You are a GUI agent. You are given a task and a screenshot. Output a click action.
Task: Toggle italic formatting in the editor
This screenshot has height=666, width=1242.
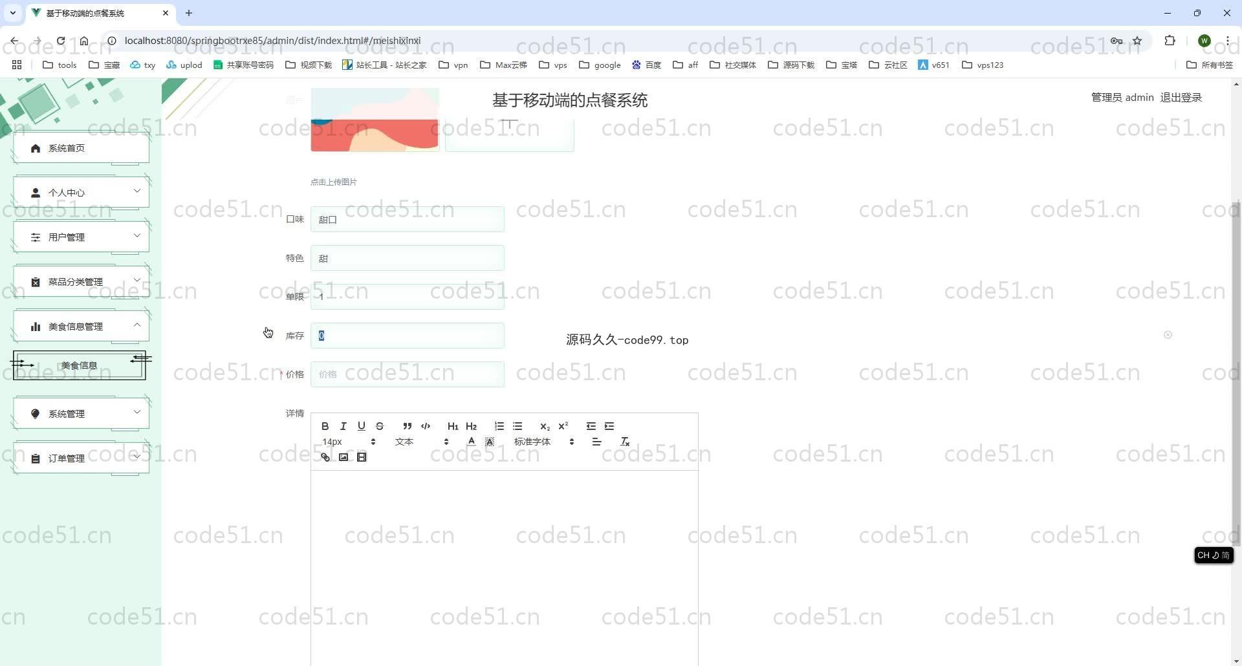pyautogui.click(x=343, y=426)
